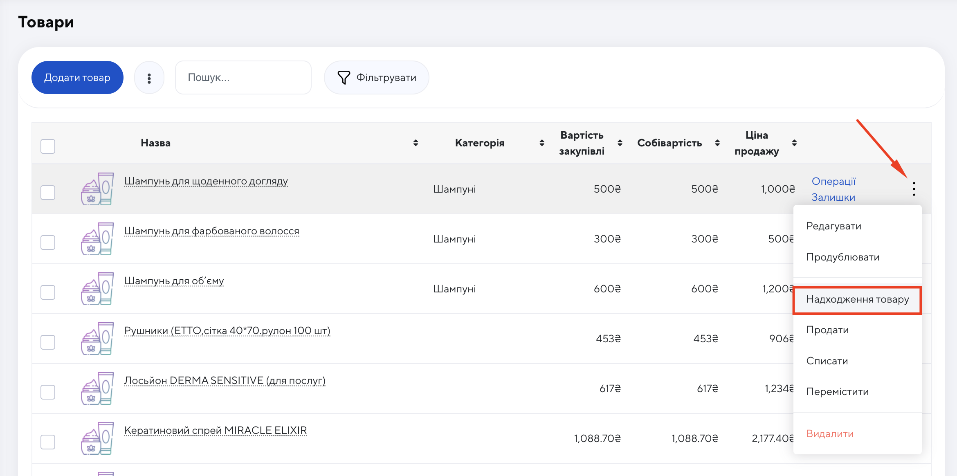Image resolution: width=957 pixels, height=476 pixels.
Task: Sort by Ціна продажу column arrows
Action: tap(794, 143)
